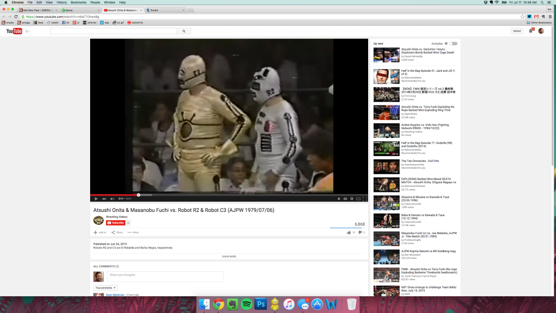This screenshot has height=313, width=556.
Task: Open Andrei Kopylov vs. Volk Han video
Action: point(425,127)
